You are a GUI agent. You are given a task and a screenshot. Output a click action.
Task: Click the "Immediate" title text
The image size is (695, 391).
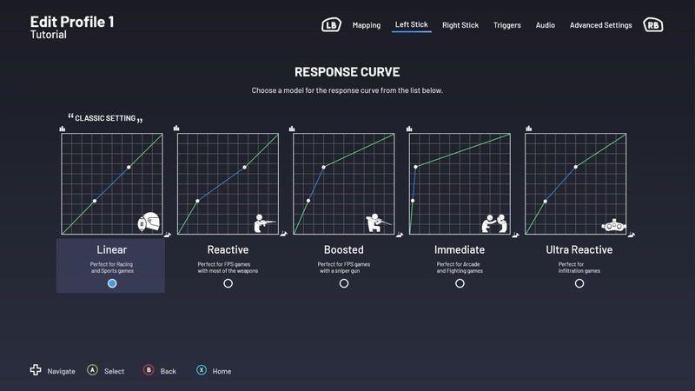click(x=460, y=249)
